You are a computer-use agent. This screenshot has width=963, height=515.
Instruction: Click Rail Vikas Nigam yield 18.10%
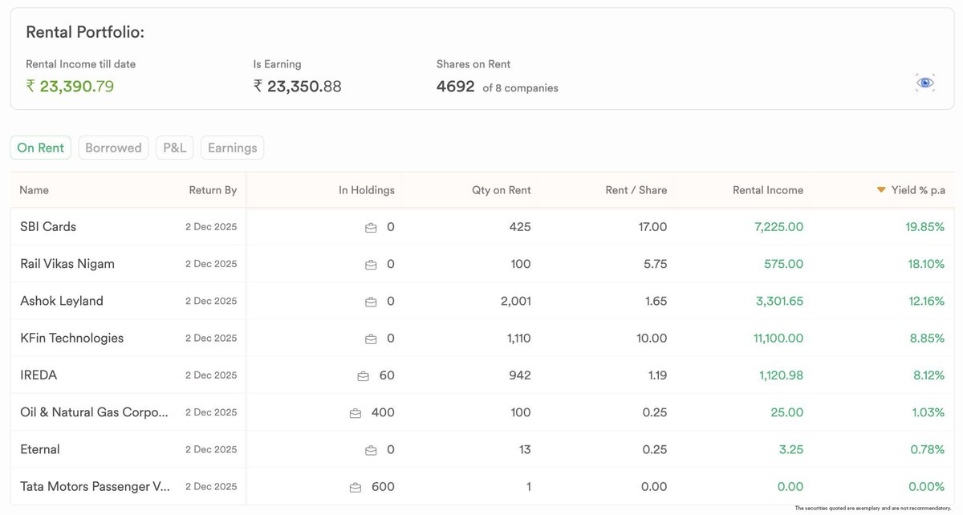(926, 264)
